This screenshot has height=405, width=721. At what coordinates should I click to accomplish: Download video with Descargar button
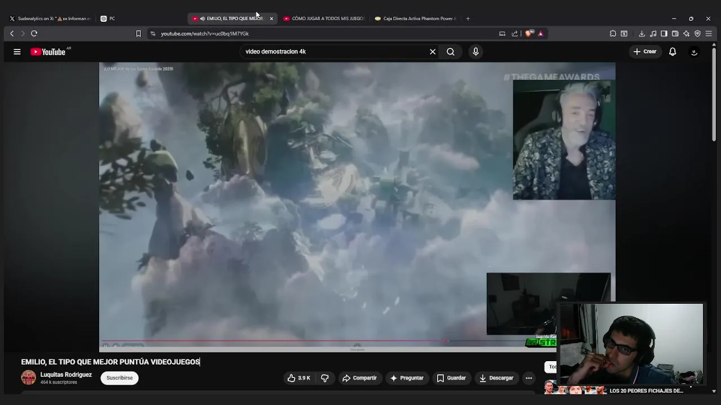pos(496,378)
